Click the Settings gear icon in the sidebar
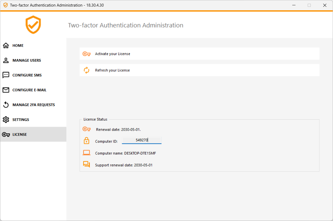 pos(6,120)
